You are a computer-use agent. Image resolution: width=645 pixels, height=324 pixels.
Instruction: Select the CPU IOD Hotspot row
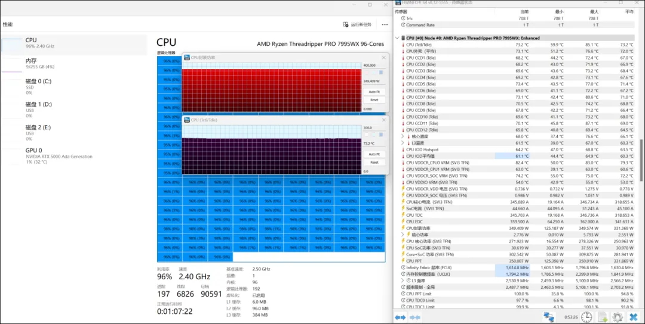pos(515,149)
